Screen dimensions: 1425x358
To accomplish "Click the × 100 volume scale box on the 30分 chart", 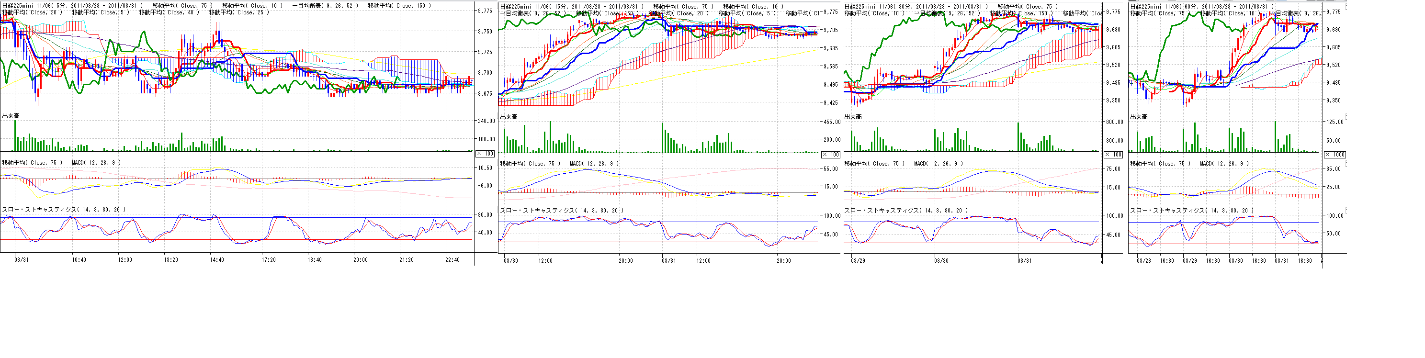I will point(1113,155).
